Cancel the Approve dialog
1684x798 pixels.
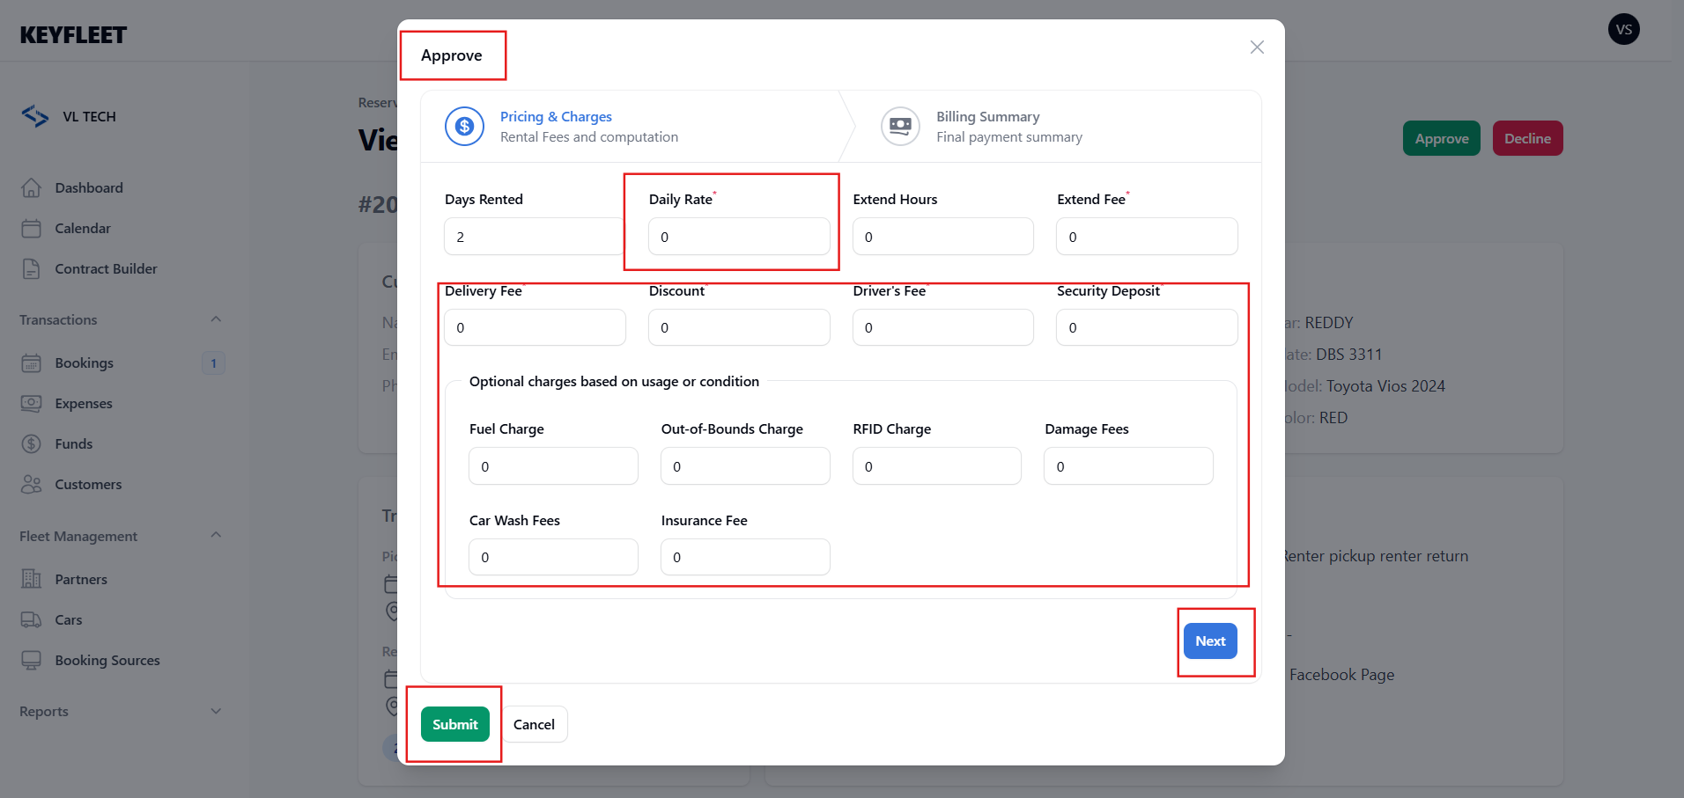[534, 724]
